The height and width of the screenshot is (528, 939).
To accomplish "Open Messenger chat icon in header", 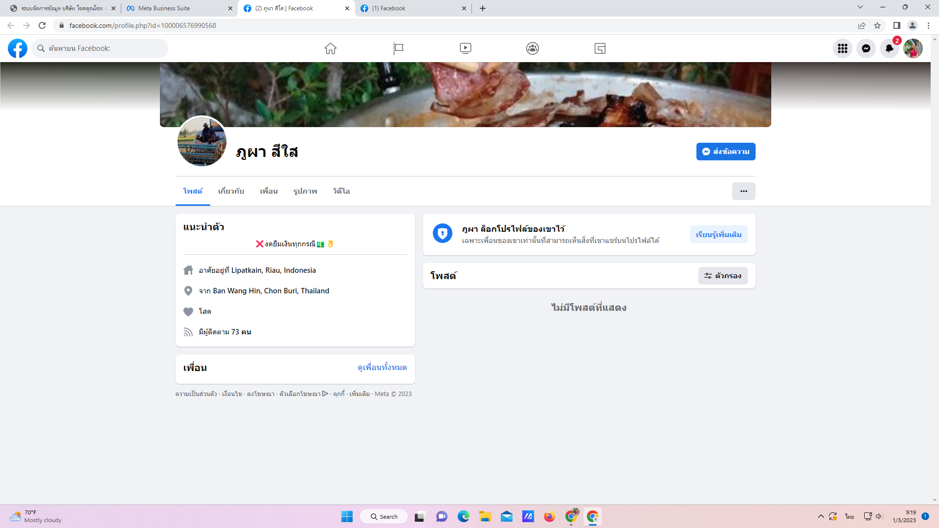I will [x=866, y=48].
